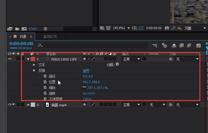The image size is (208, 133).
Task: Toggle the quality switch on layer 1
Action: [93, 59]
